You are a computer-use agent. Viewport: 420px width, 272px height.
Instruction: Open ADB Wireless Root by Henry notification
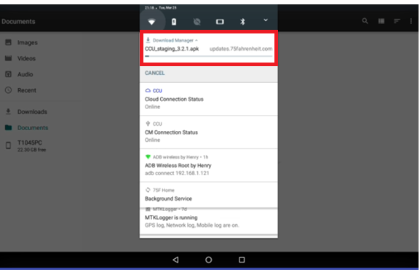coord(208,165)
